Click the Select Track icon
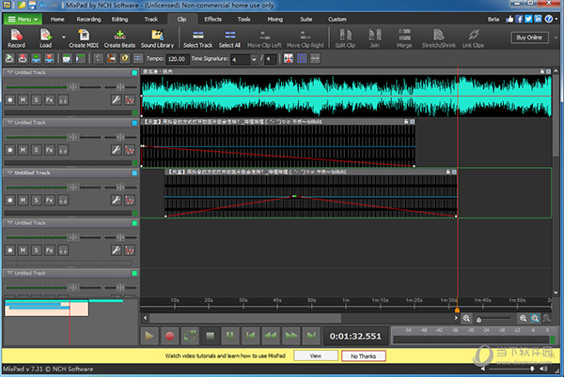The height and width of the screenshot is (377, 564). pos(197,38)
